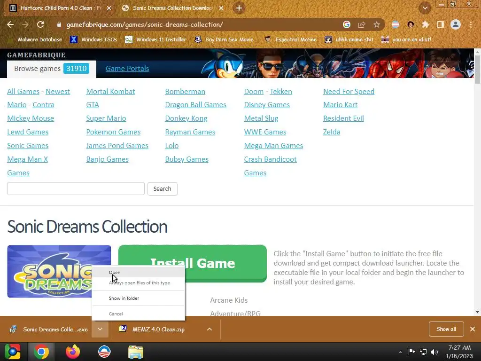Open the Tekken link
This screenshot has height=361, width=481.
click(281, 92)
